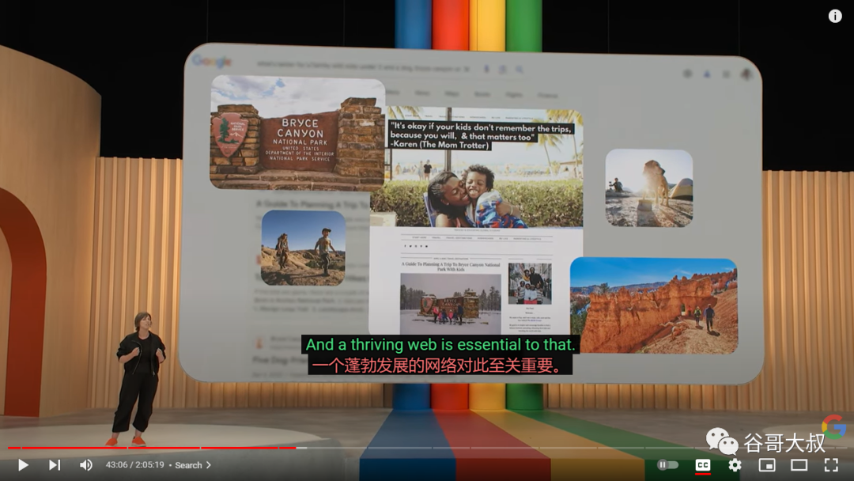
Task: Skip to the next video
Action: tap(55, 465)
